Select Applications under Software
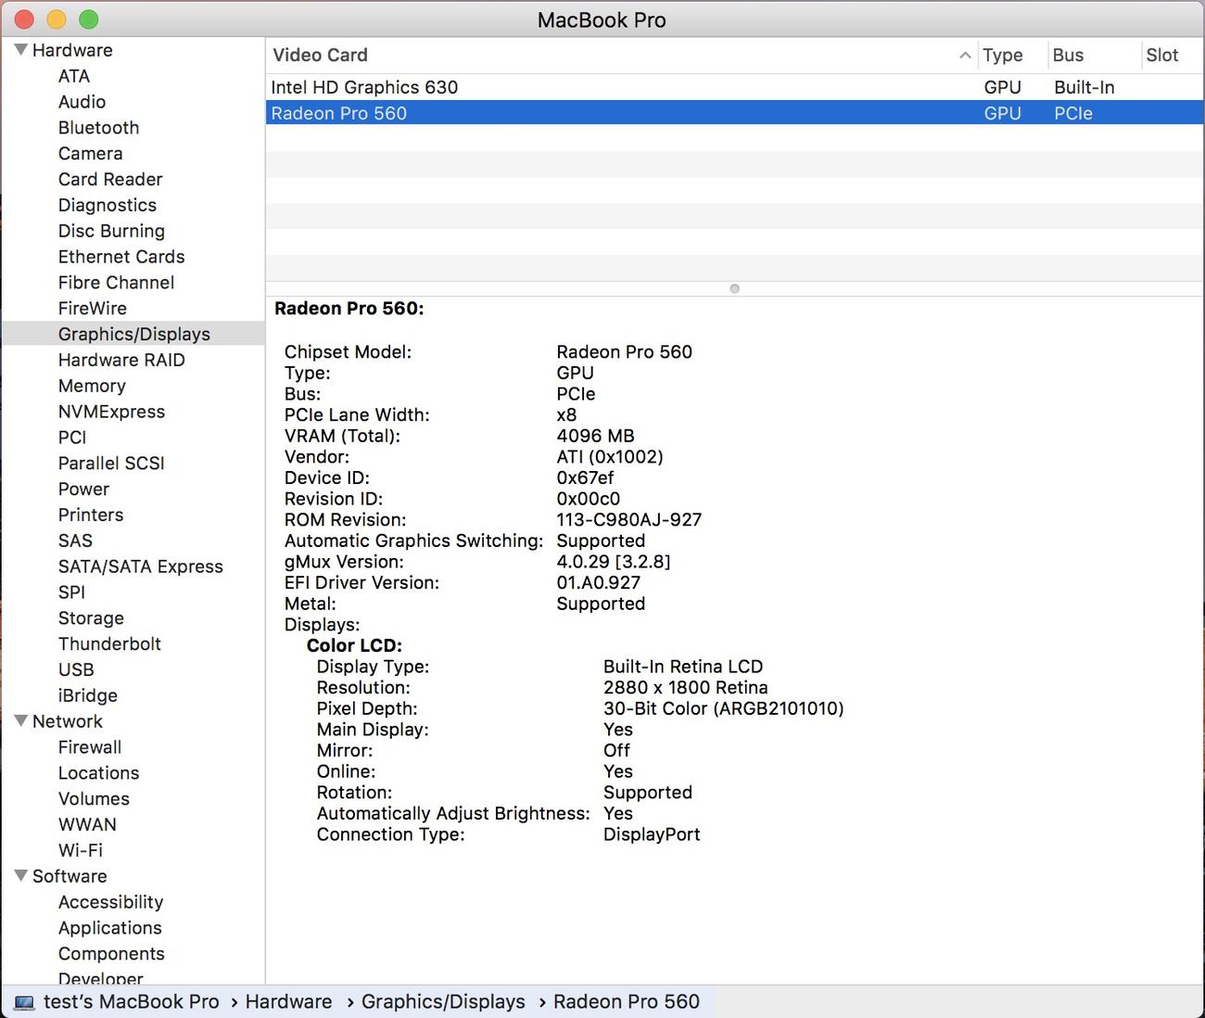This screenshot has height=1018, width=1205. click(109, 928)
